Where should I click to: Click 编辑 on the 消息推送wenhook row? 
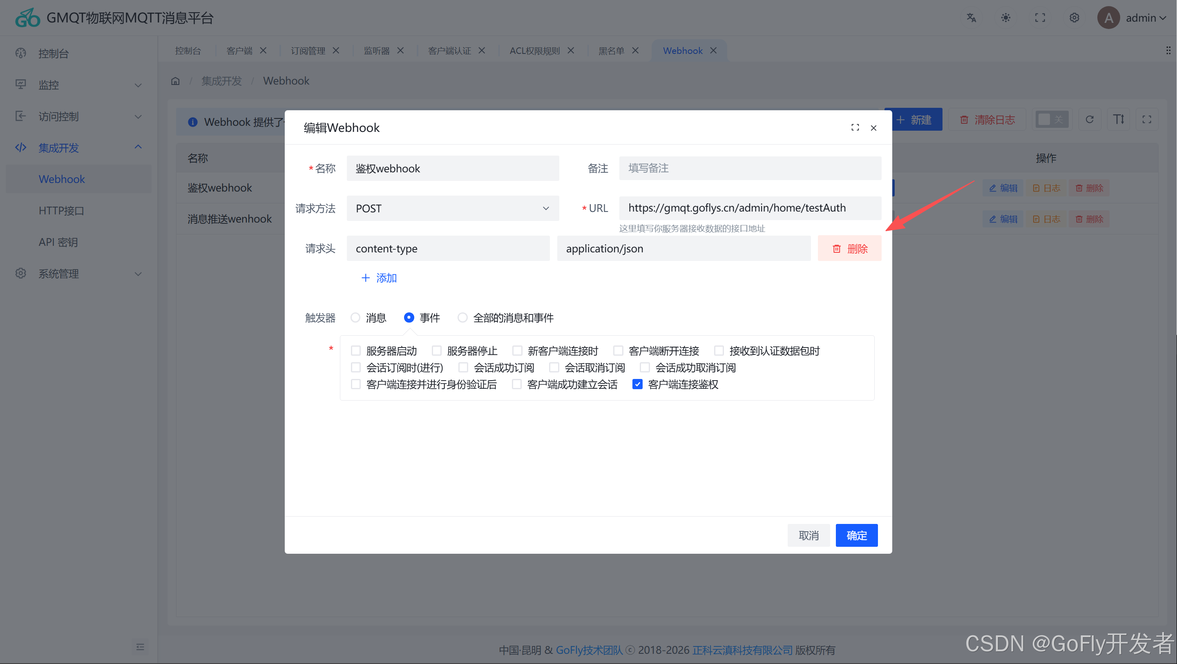point(1003,219)
